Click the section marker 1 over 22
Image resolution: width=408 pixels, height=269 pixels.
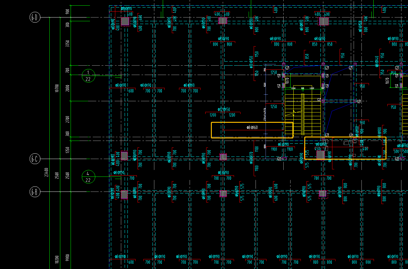[88, 76]
